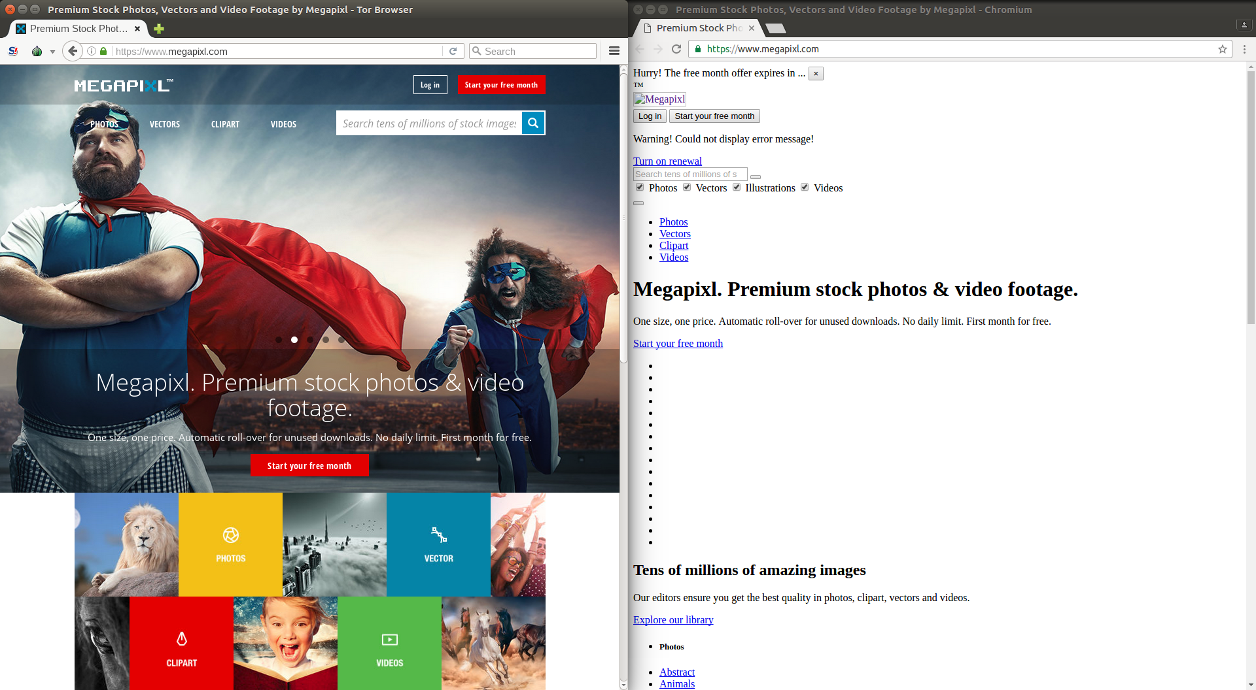
Task: Follow the Explore our library link
Action: [672, 619]
